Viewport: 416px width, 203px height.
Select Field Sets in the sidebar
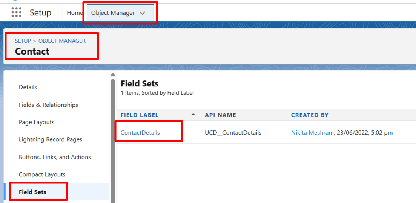32,192
